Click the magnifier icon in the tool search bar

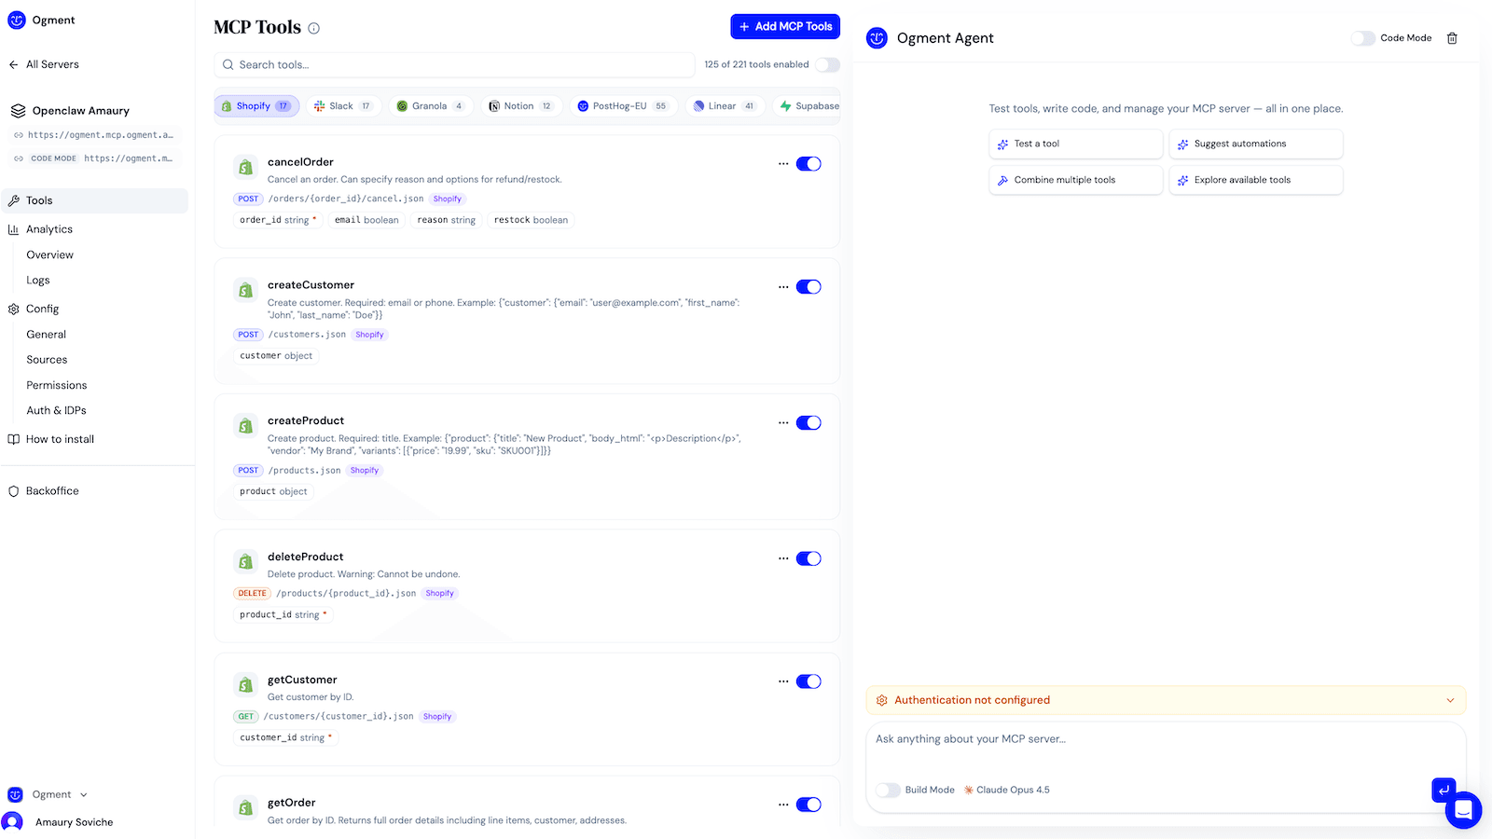(228, 64)
